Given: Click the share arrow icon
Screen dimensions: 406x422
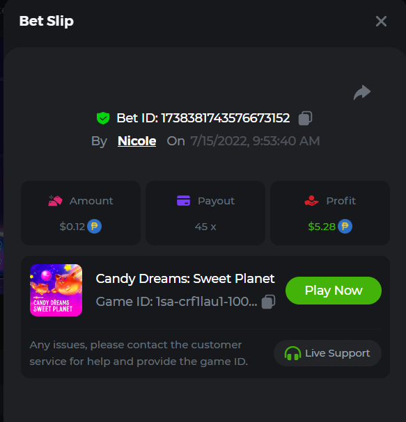Looking at the screenshot, I should tap(362, 92).
